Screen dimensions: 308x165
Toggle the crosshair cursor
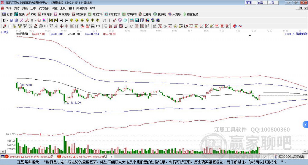(x=109, y=20)
